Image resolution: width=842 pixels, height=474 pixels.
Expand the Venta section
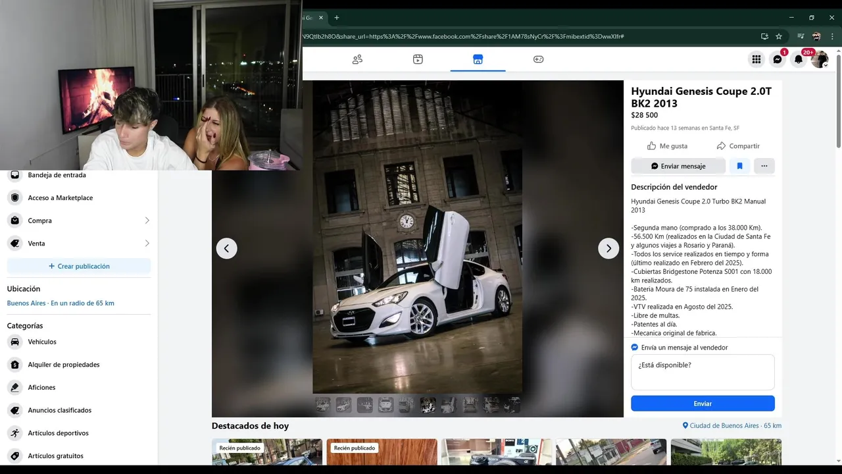click(79, 244)
